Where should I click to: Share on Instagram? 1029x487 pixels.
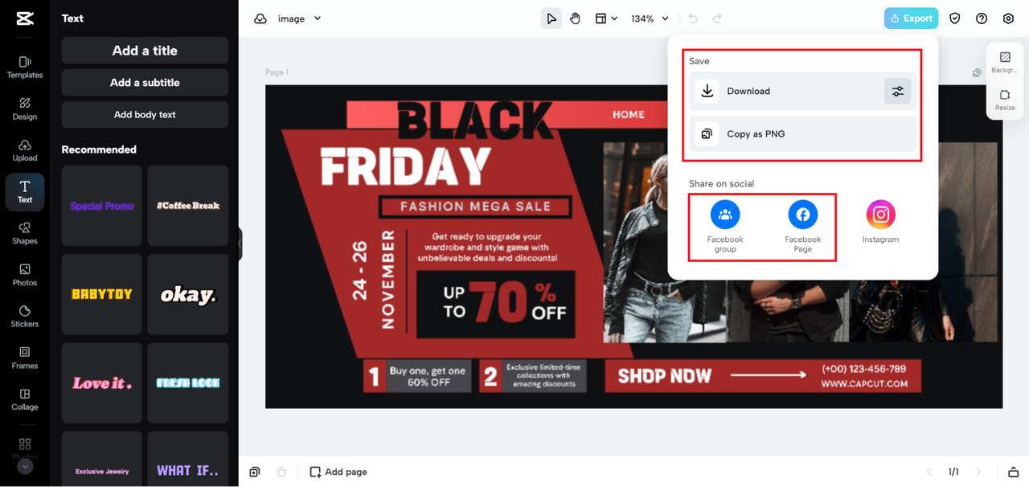click(x=880, y=222)
